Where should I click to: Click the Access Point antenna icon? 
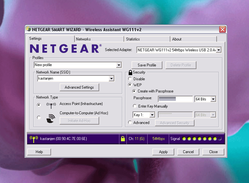pos(51,106)
